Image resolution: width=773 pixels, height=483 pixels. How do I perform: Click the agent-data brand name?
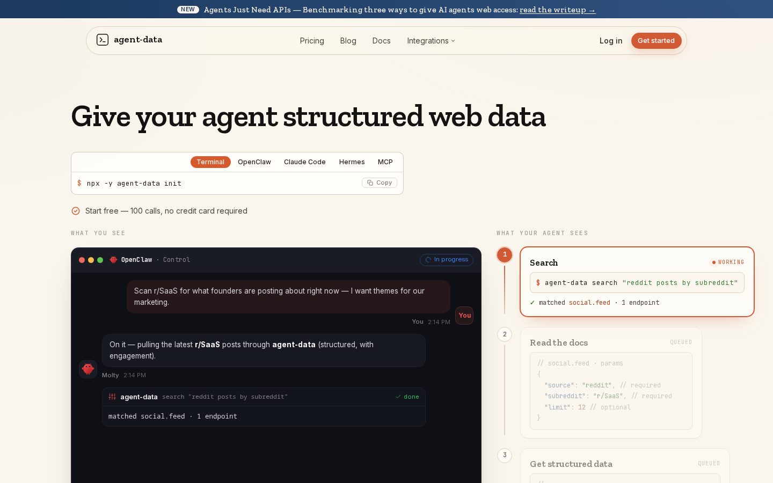point(138,40)
